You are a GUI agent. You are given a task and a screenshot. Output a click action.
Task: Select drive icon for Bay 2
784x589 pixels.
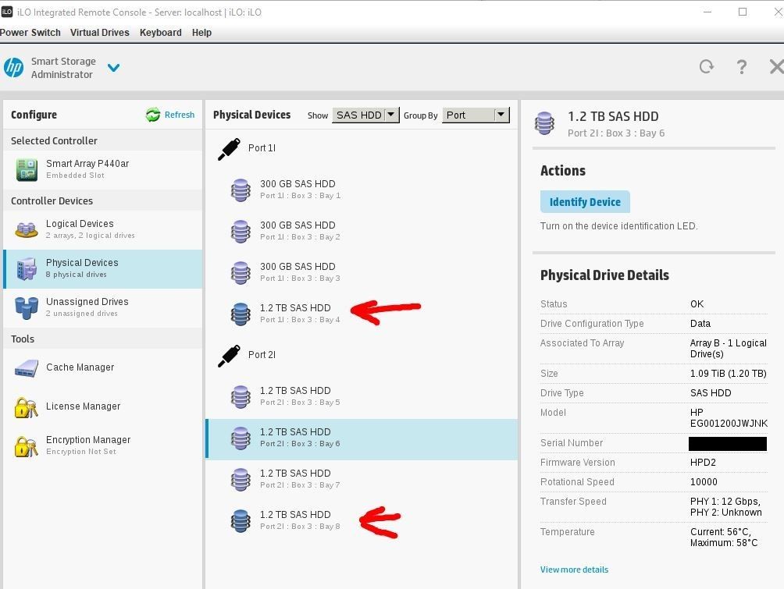coord(241,232)
